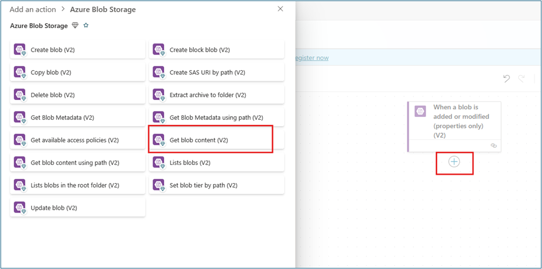Pick Extract archive to folder (V2)
This screenshot has height=269, width=542.
(217, 95)
